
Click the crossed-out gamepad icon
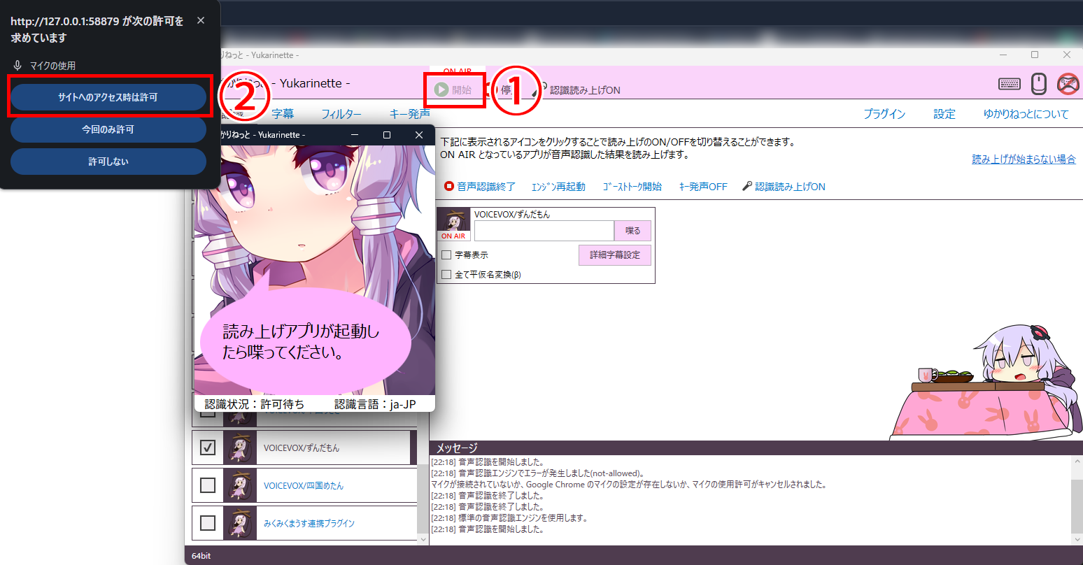1068,84
